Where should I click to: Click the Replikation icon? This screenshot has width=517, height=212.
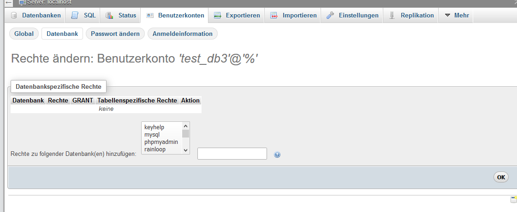coord(392,16)
